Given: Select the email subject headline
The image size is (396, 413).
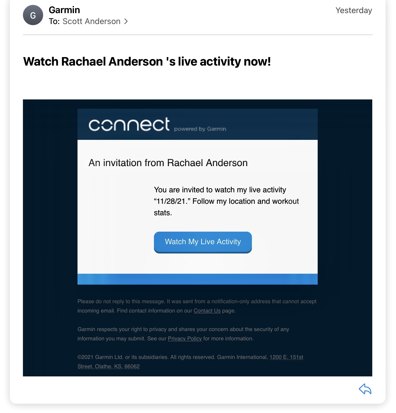Looking at the screenshot, I should (x=147, y=61).
